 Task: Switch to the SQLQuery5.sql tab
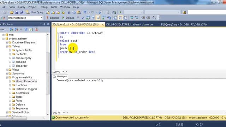click(x=184, y=24)
